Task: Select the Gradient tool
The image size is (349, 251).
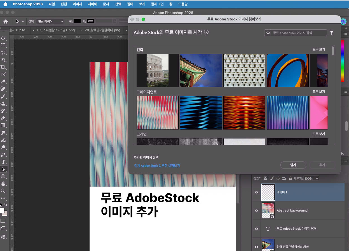Action: click(3, 125)
